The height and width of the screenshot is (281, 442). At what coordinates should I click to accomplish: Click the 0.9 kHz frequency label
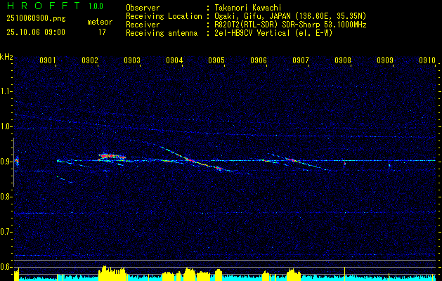tap(6, 162)
